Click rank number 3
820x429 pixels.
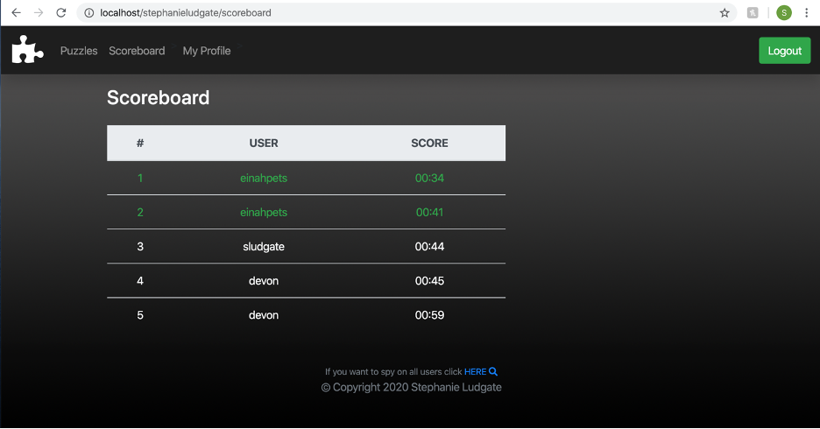point(140,247)
